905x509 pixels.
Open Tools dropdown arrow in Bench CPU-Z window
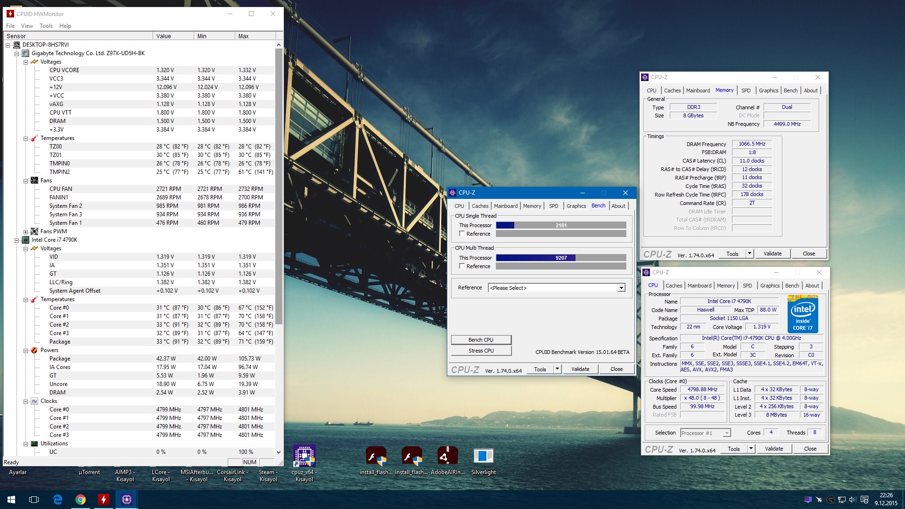[557, 369]
